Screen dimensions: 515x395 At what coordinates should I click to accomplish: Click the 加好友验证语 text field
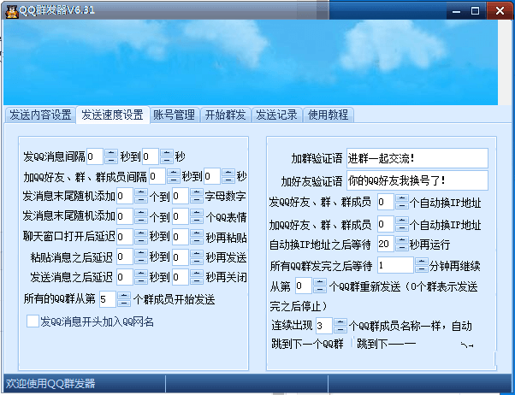417,180
